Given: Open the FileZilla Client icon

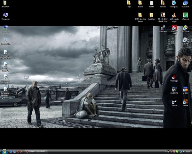Looking at the screenshot, I should tap(174, 28).
